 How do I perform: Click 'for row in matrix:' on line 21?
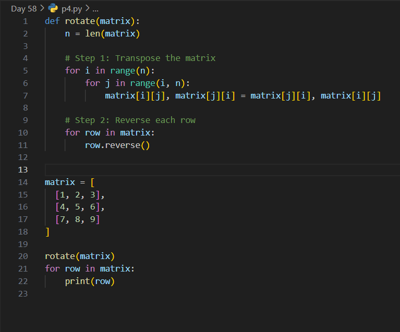tap(90, 269)
